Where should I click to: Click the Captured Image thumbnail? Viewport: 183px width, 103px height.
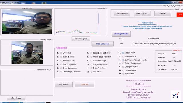click(27, 52)
